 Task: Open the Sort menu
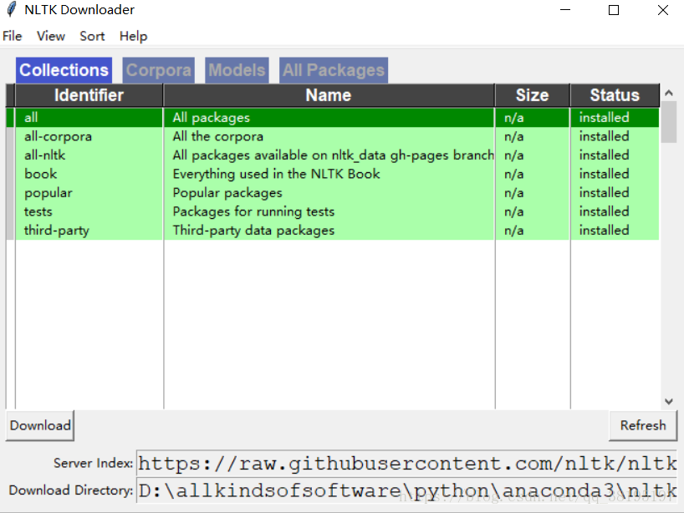[x=92, y=36]
